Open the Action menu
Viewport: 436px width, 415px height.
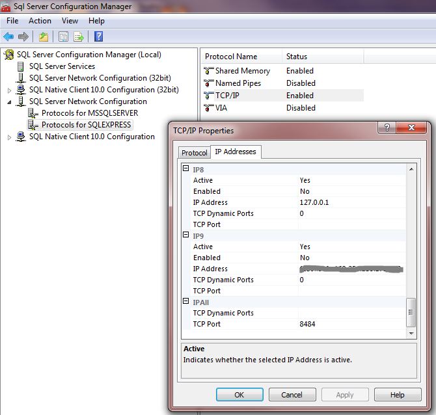(x=40, y=21)
